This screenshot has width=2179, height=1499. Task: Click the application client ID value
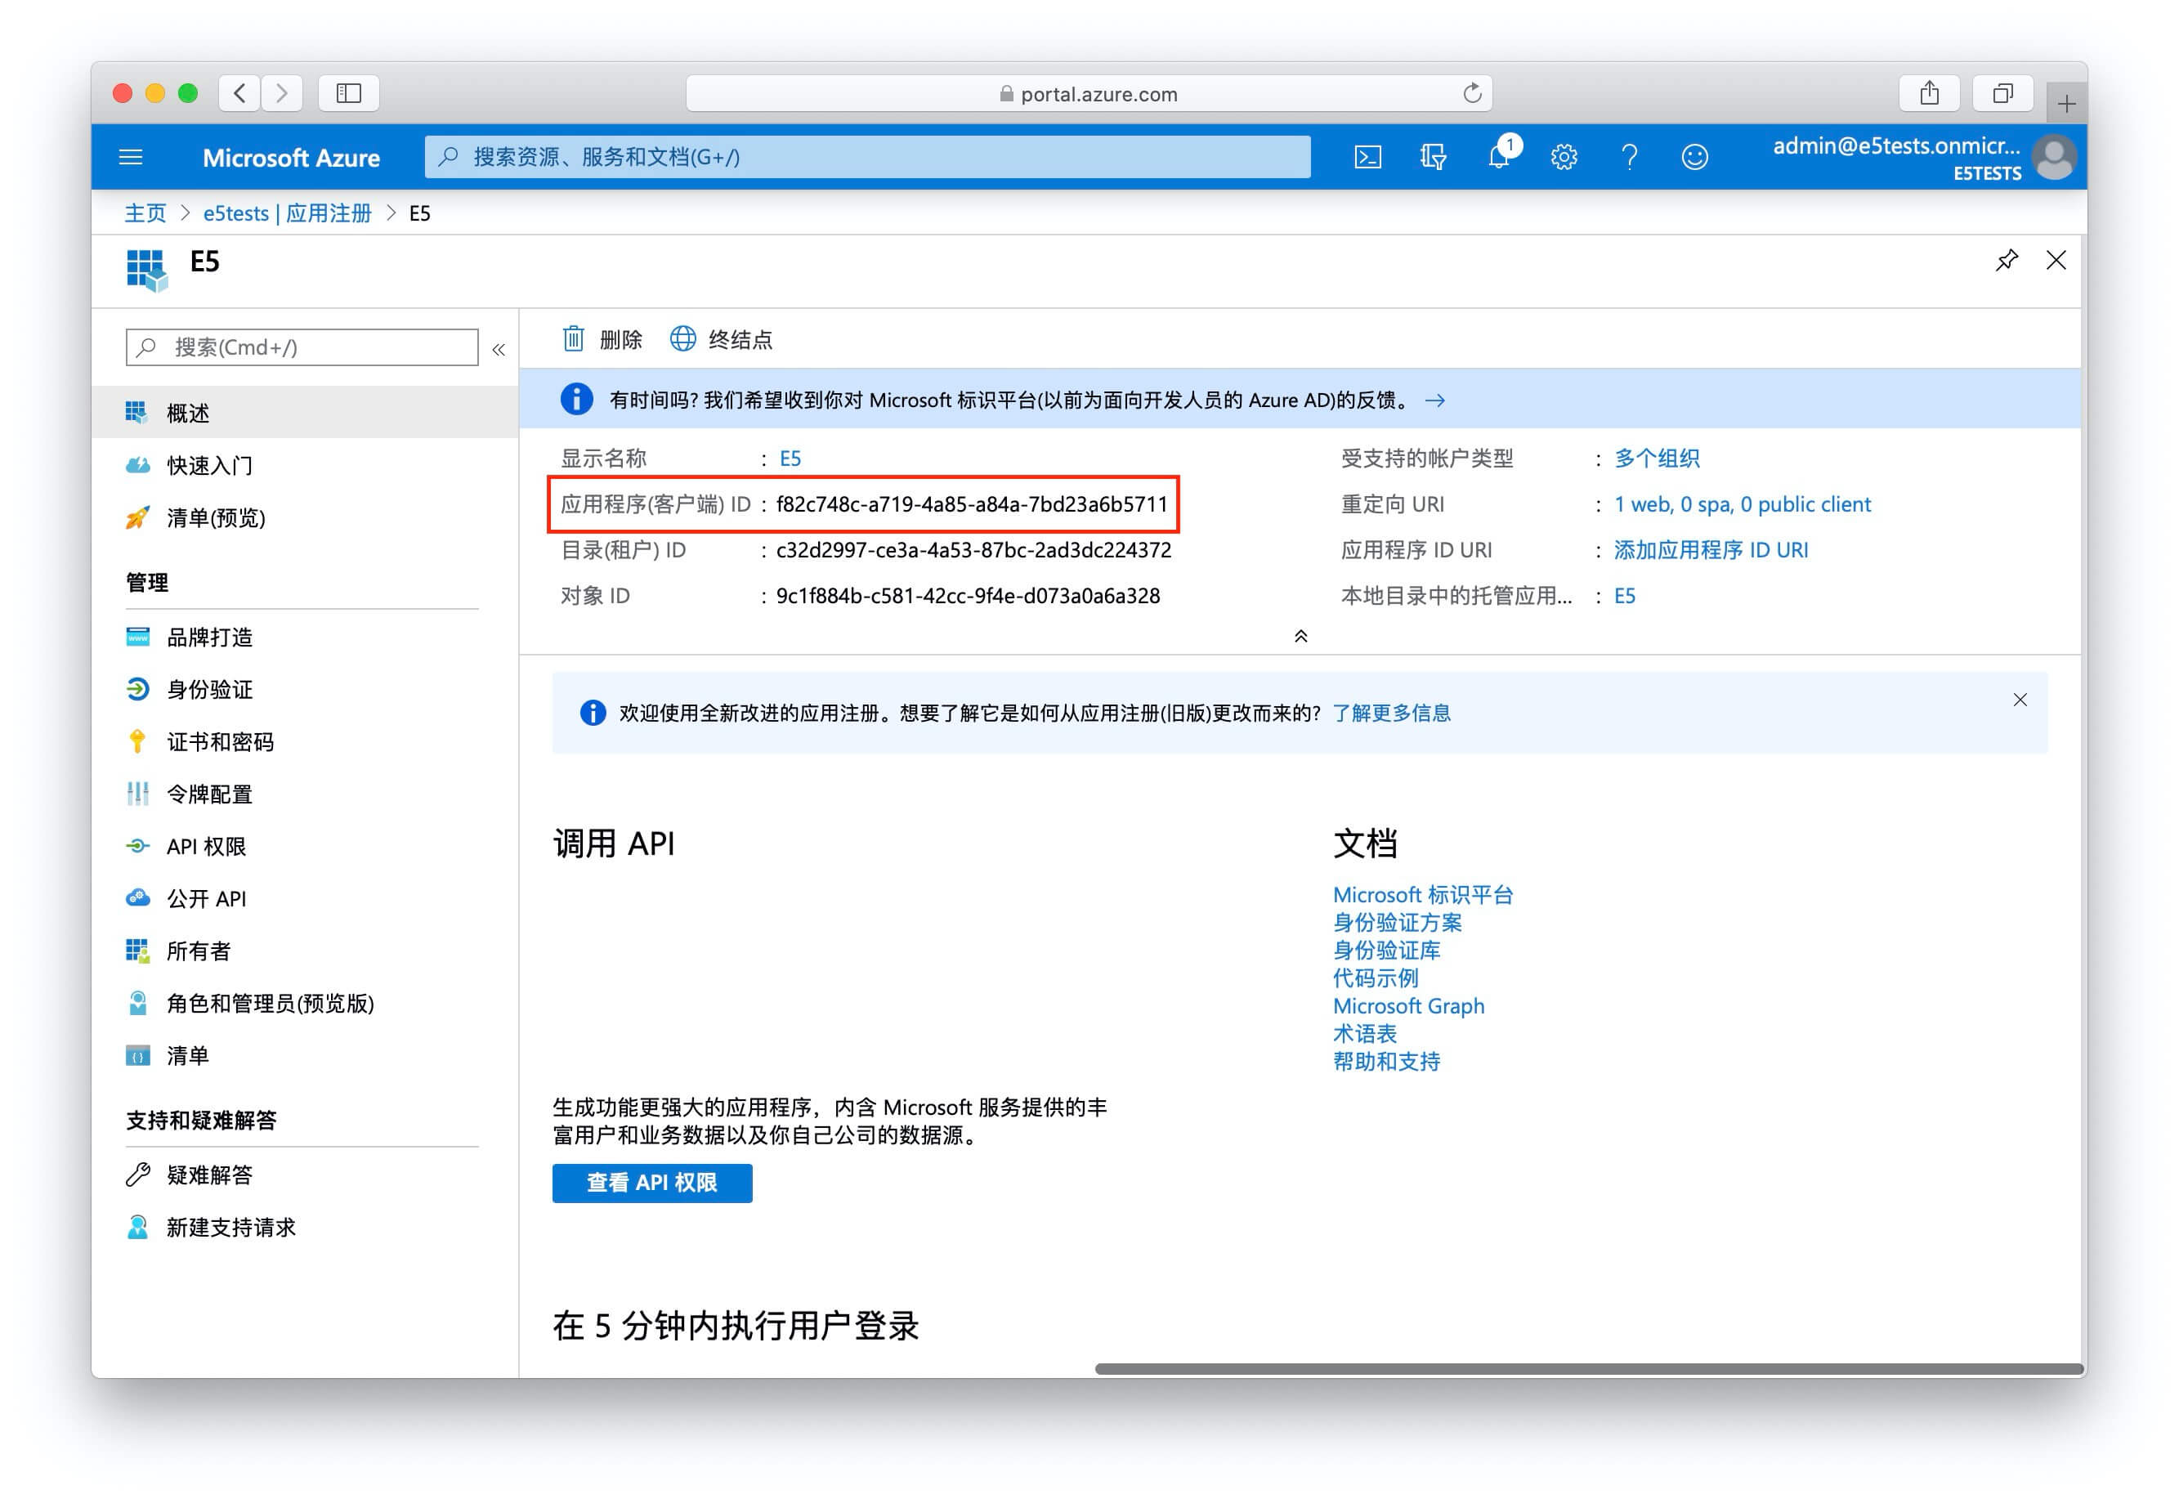971,504
